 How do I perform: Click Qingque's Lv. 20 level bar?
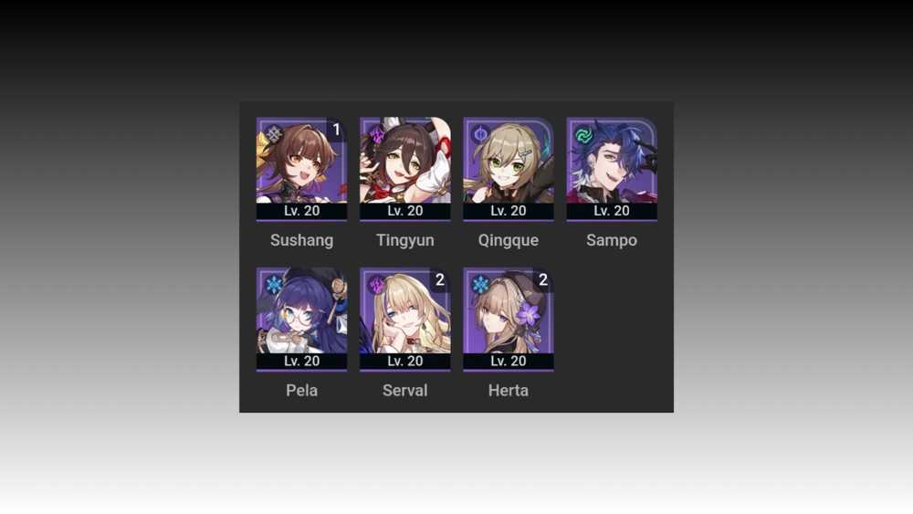[509, 211]
